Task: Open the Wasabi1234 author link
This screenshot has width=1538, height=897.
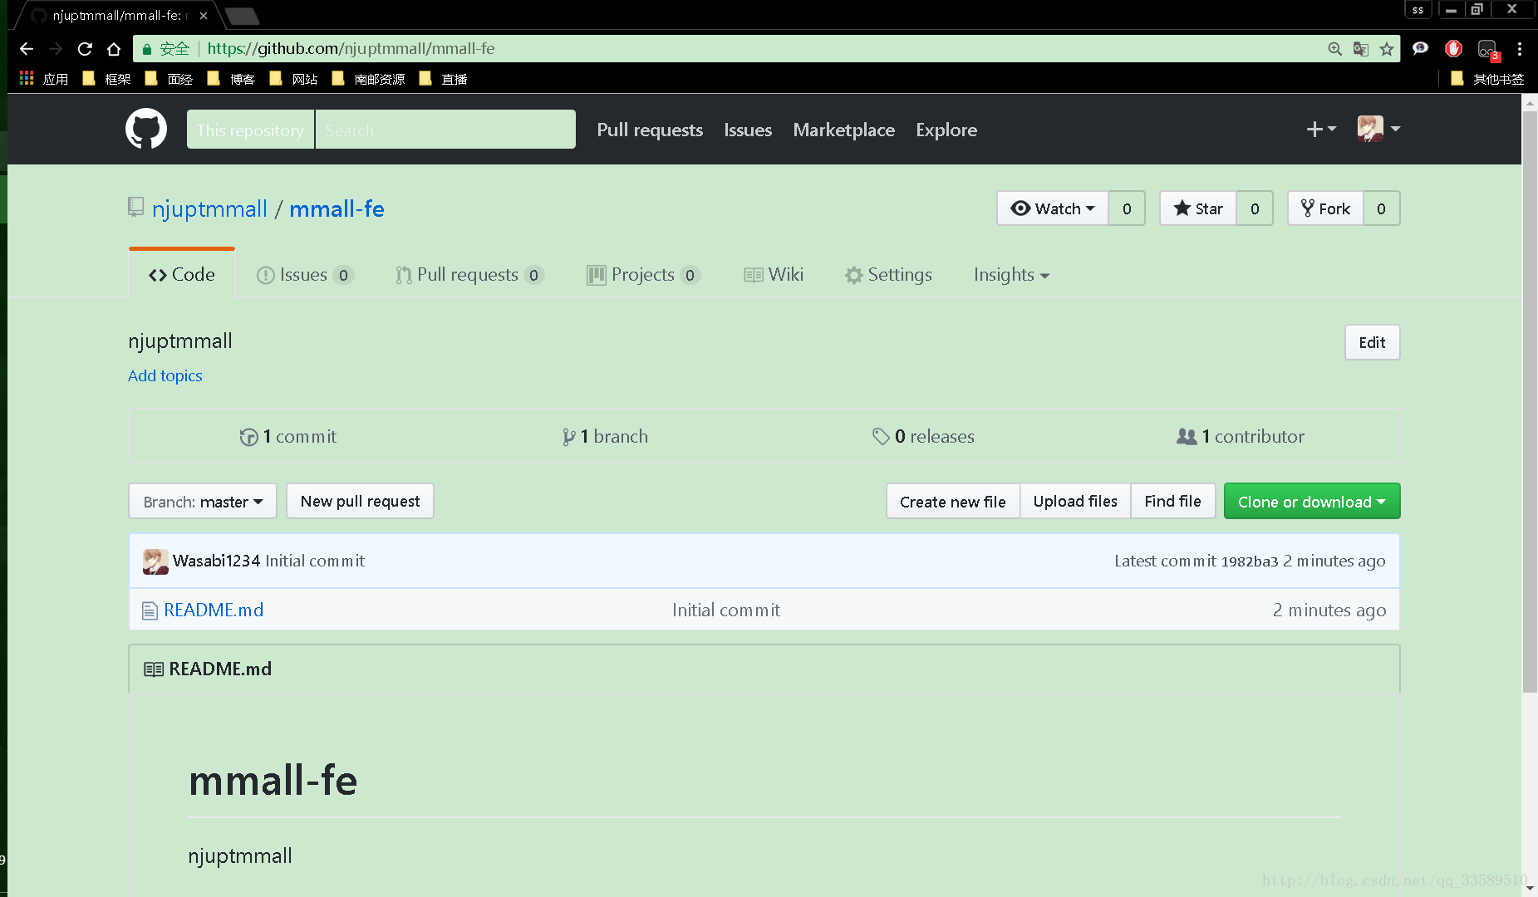Action: [x=217, y=561]
